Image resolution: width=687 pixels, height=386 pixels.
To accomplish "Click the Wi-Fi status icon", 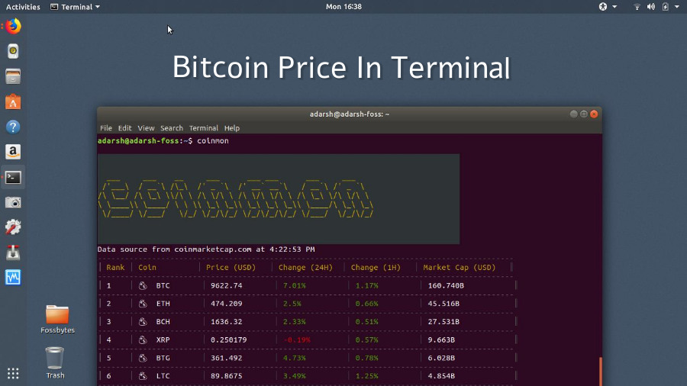I will 637,7.
